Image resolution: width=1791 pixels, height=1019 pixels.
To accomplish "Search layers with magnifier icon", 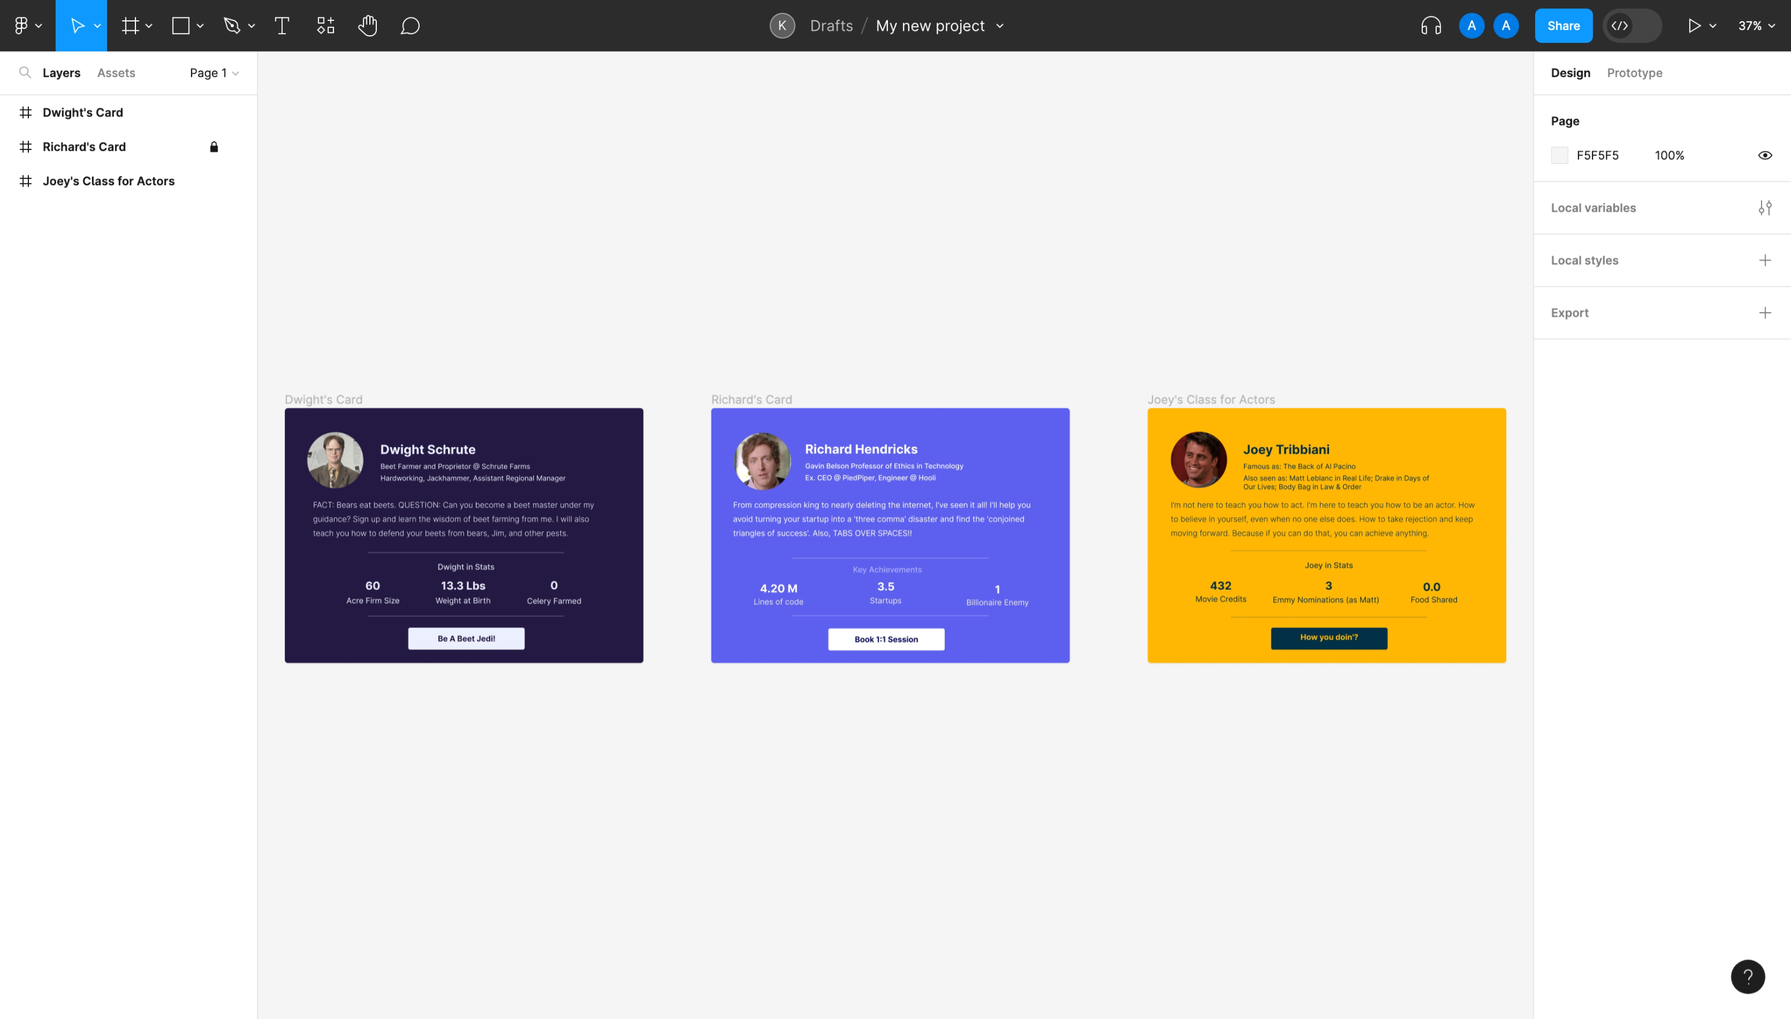I will click(25, 73).
